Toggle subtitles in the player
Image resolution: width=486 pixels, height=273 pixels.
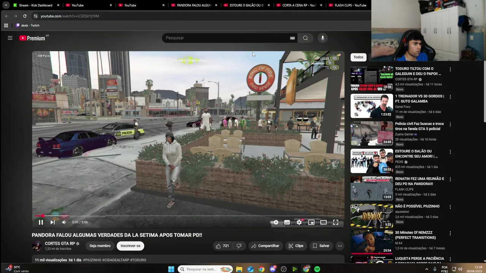pyautogui.click(x=287, y=222)
